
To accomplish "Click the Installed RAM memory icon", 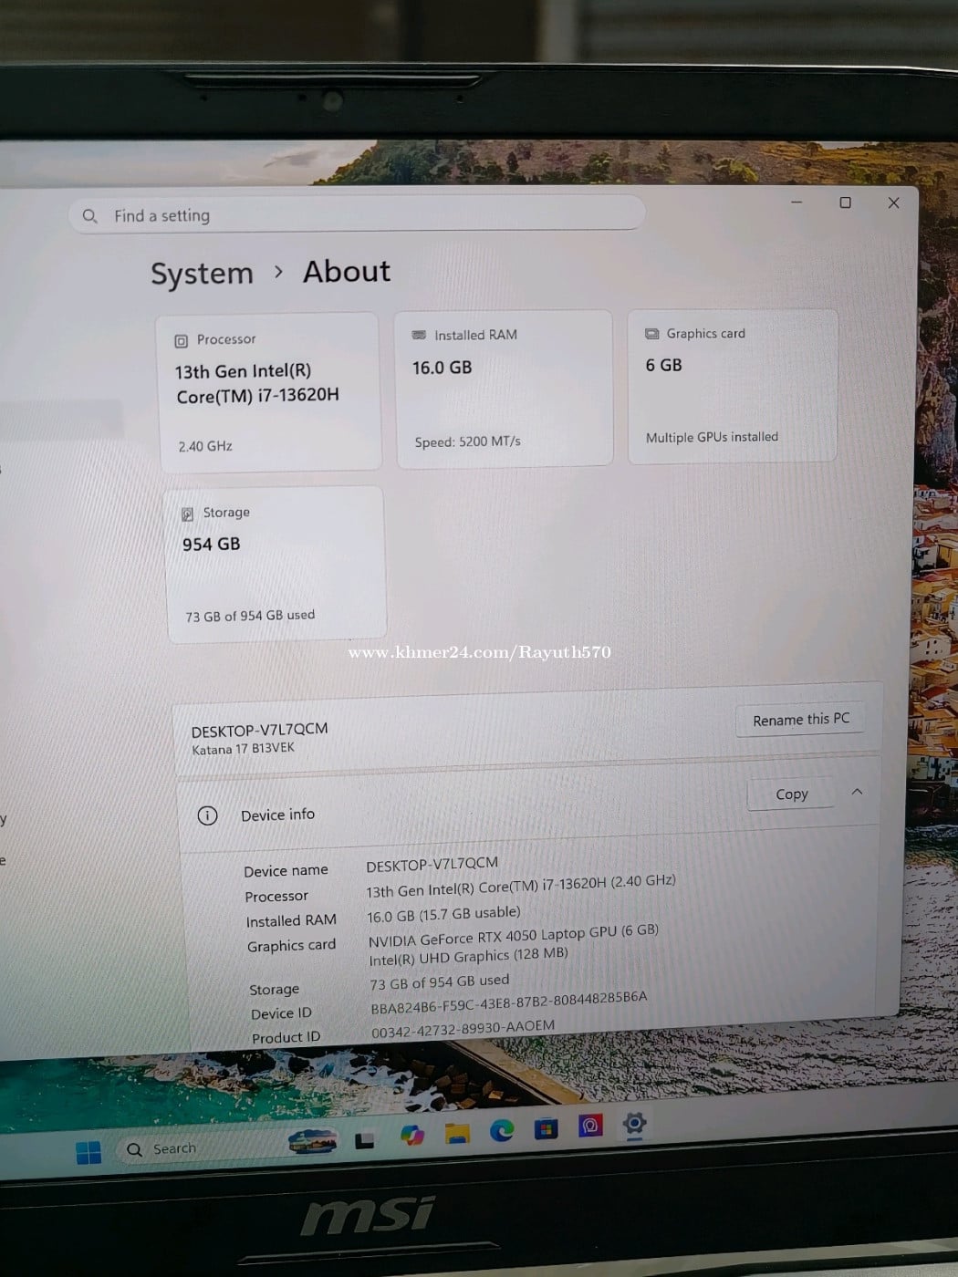I will [419, 336].
